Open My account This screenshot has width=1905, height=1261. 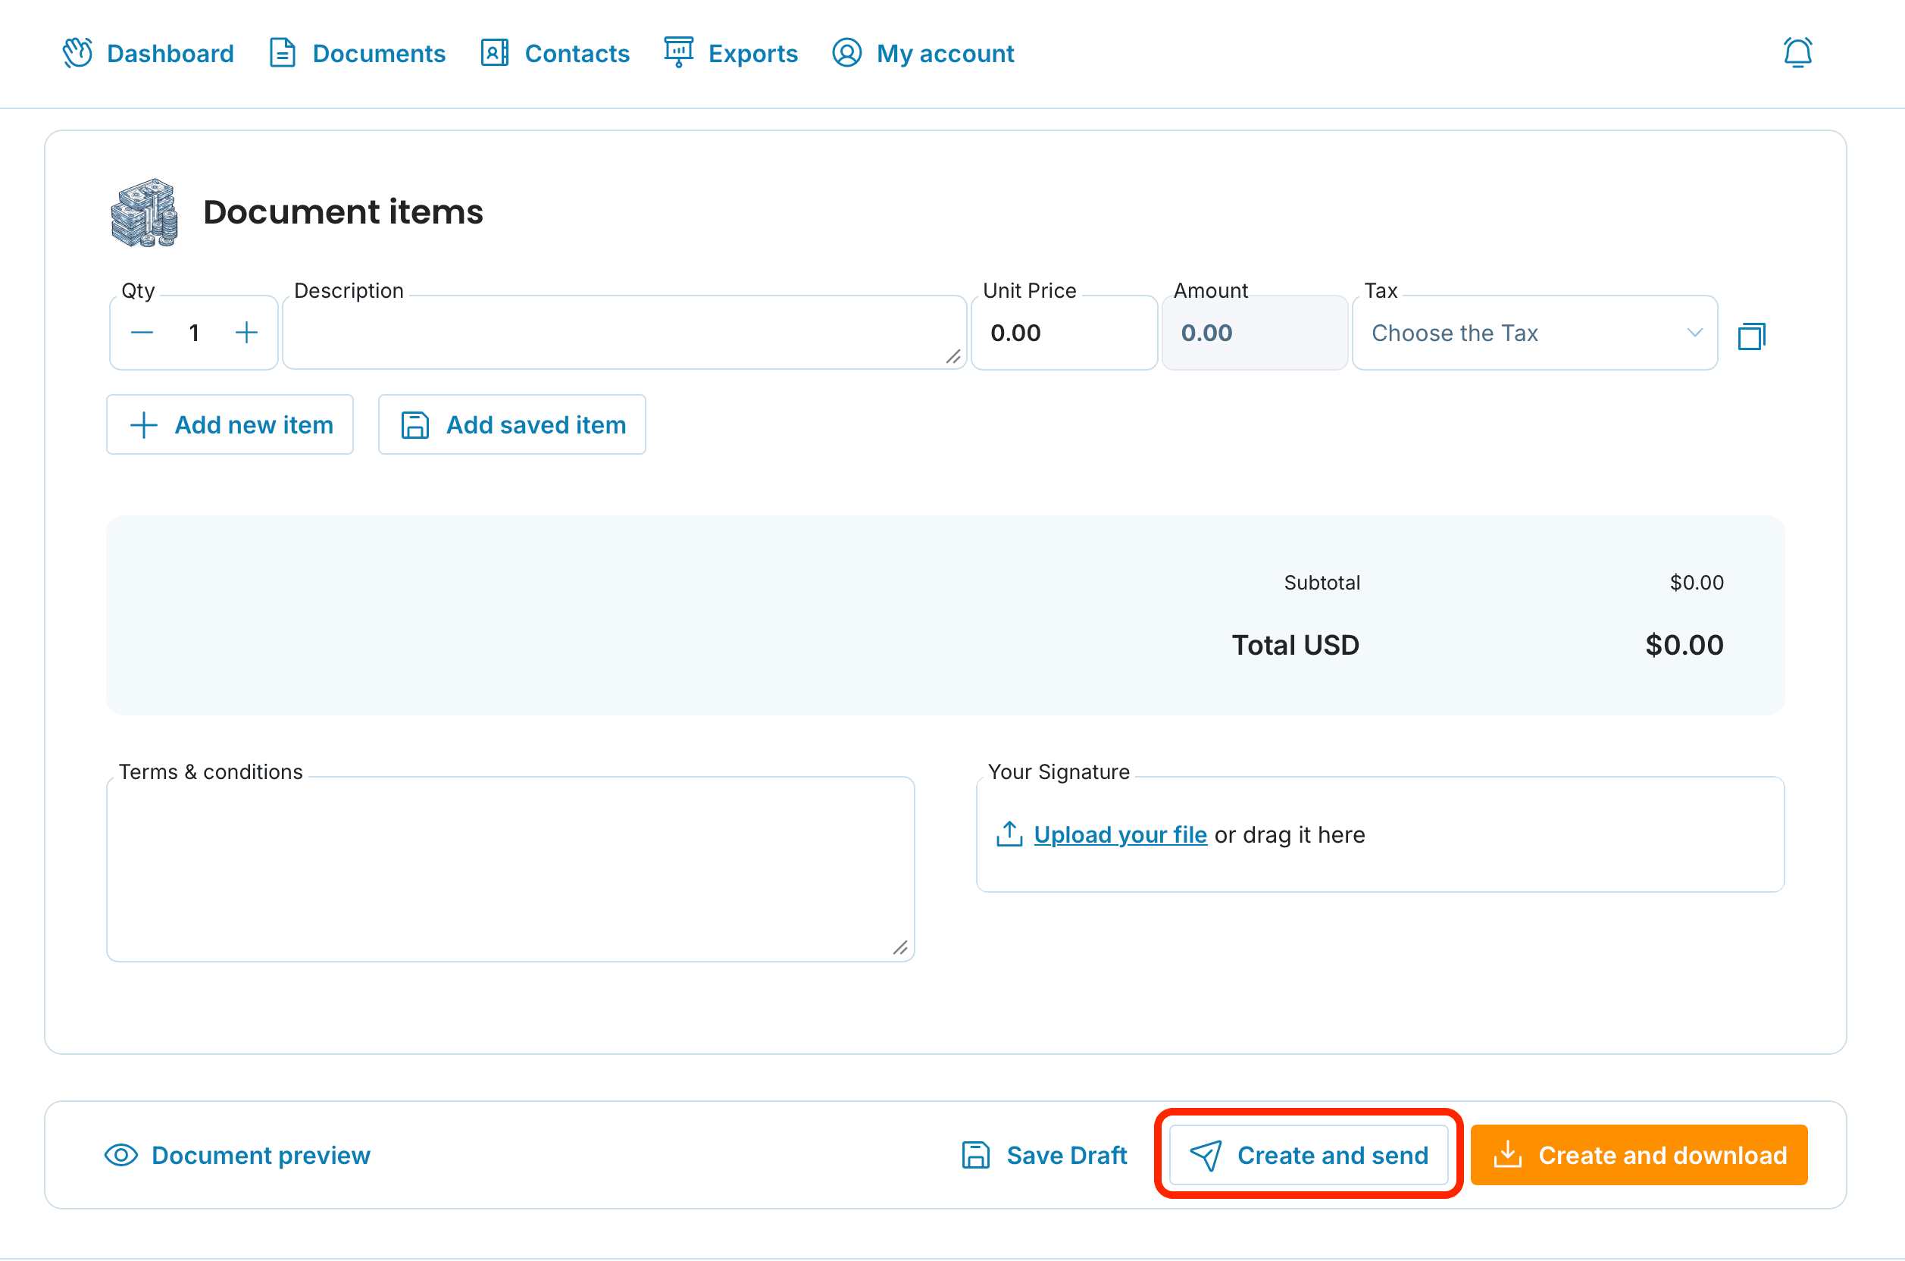[923, 53]
